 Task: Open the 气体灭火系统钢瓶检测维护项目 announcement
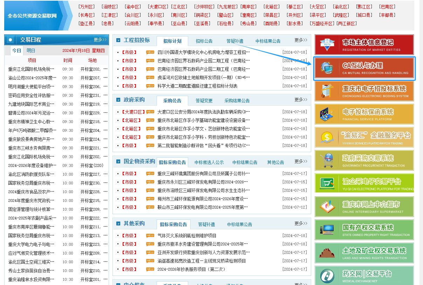coord(187,236)
